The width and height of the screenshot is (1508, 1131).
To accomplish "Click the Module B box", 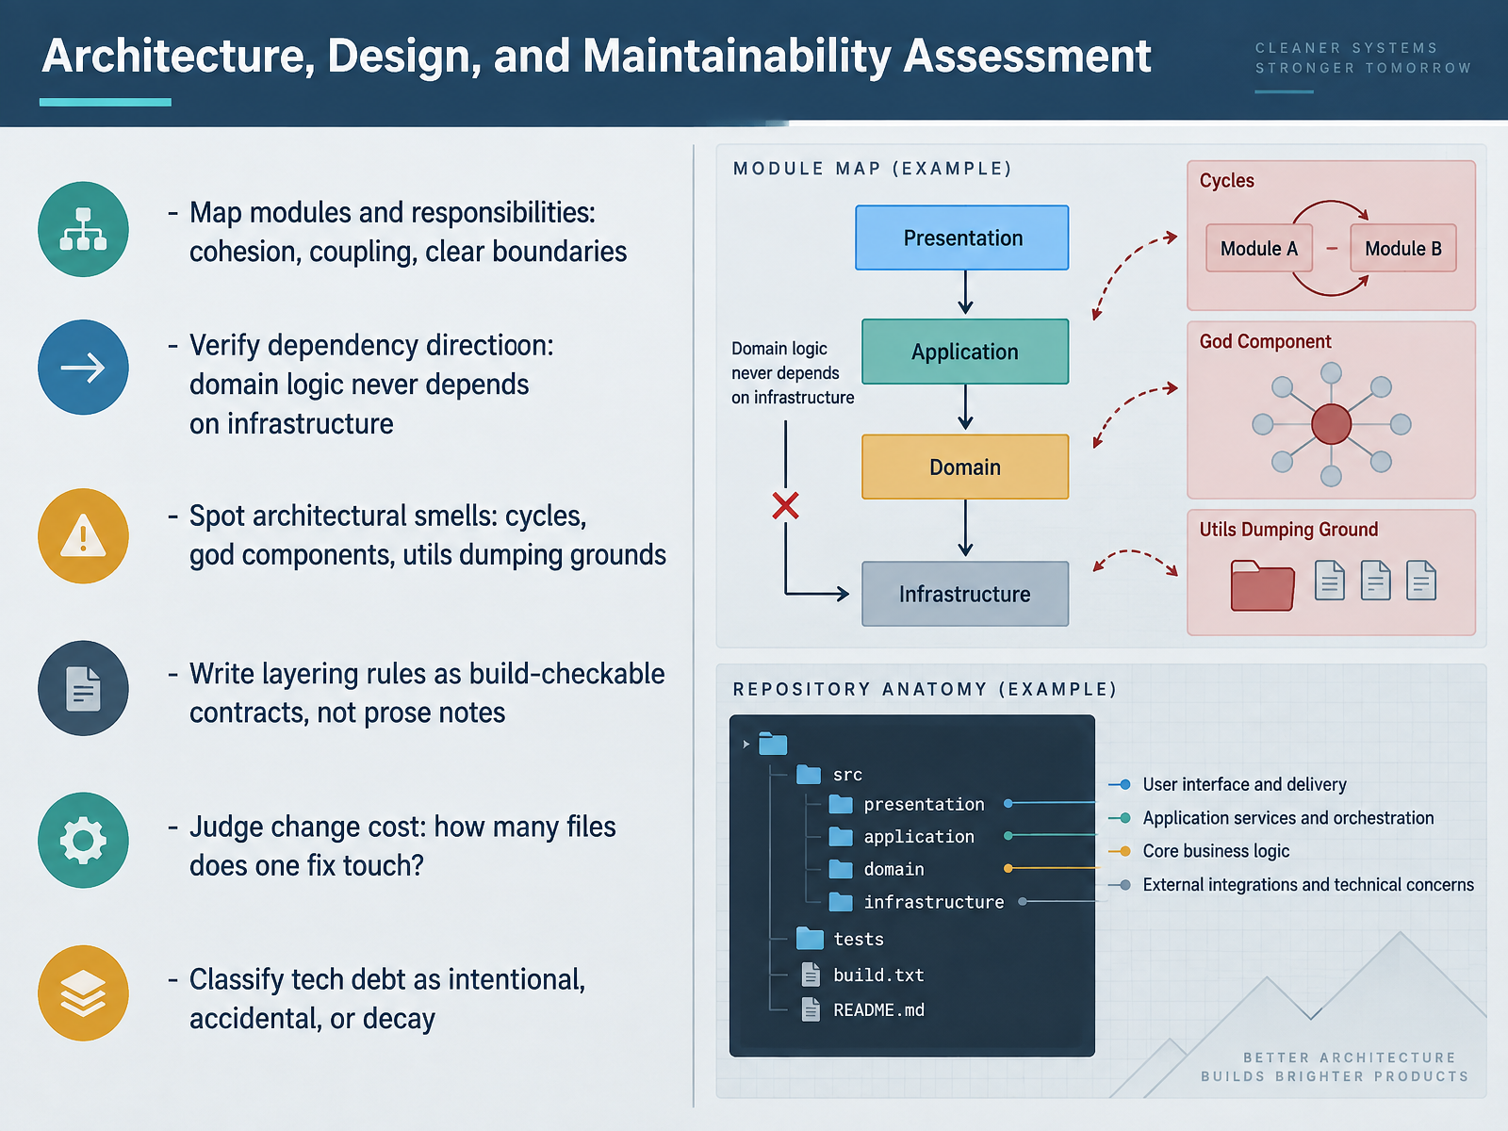I will pos(1403,248).
